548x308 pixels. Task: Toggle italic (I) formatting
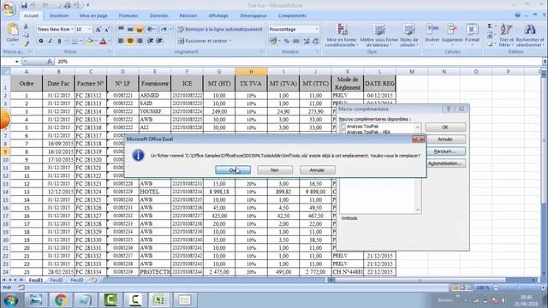click(50, 41)
